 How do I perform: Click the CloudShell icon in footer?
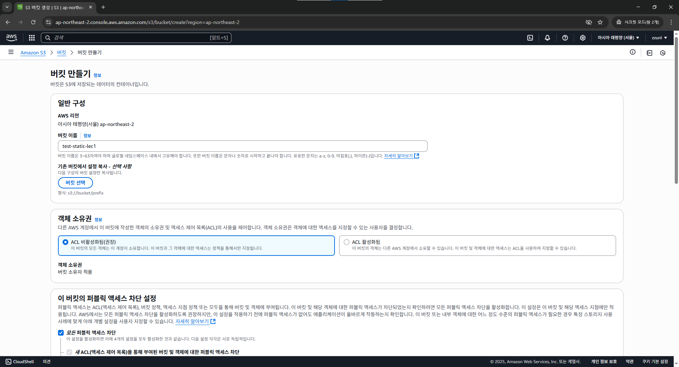tap(8, 362)
